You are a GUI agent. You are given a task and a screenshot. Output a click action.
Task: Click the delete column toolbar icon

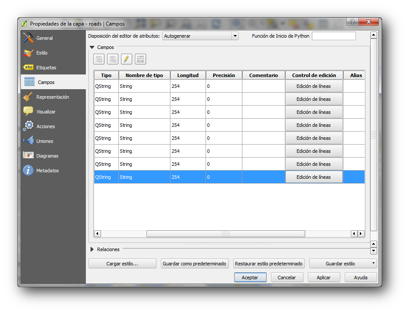tap(113, 59)
